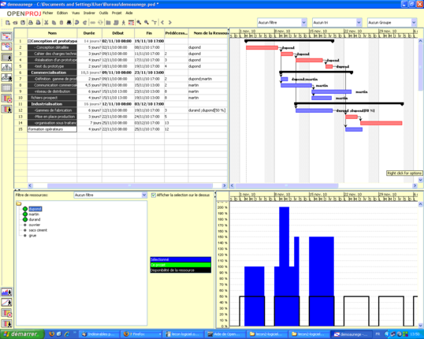Select the 'durand' resource in the tree
This screenshot has width=424, height=339.
tap(35, 220)
